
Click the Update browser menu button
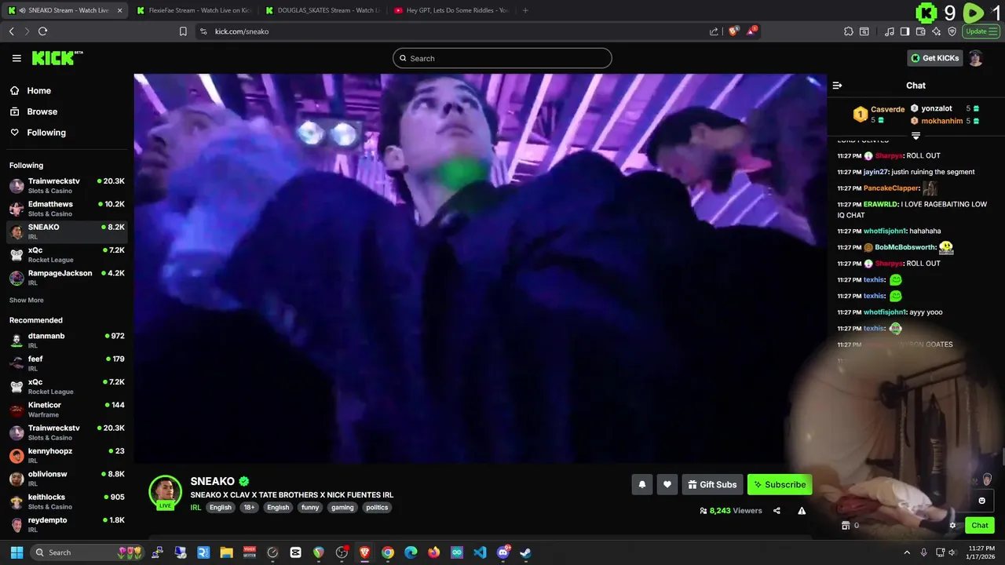pos(981,31)
